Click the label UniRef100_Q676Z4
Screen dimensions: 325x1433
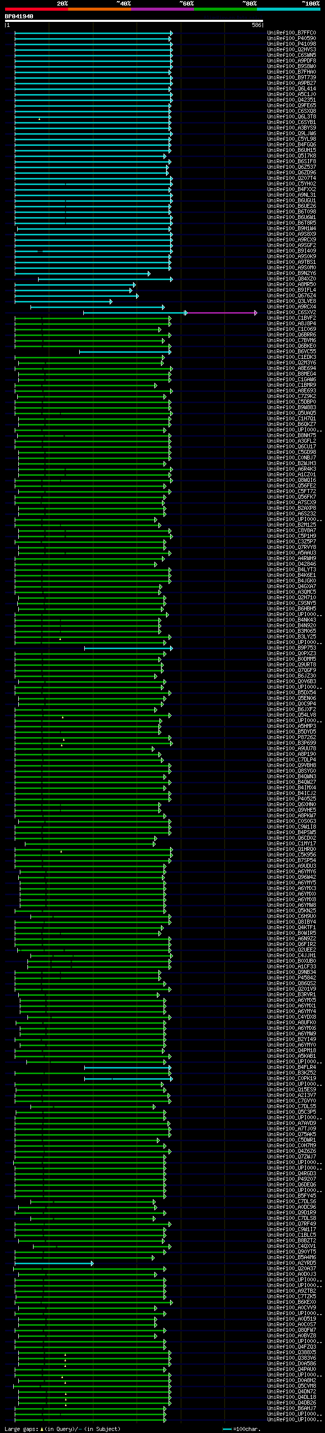pyautogui.click(x=291, y=296)
